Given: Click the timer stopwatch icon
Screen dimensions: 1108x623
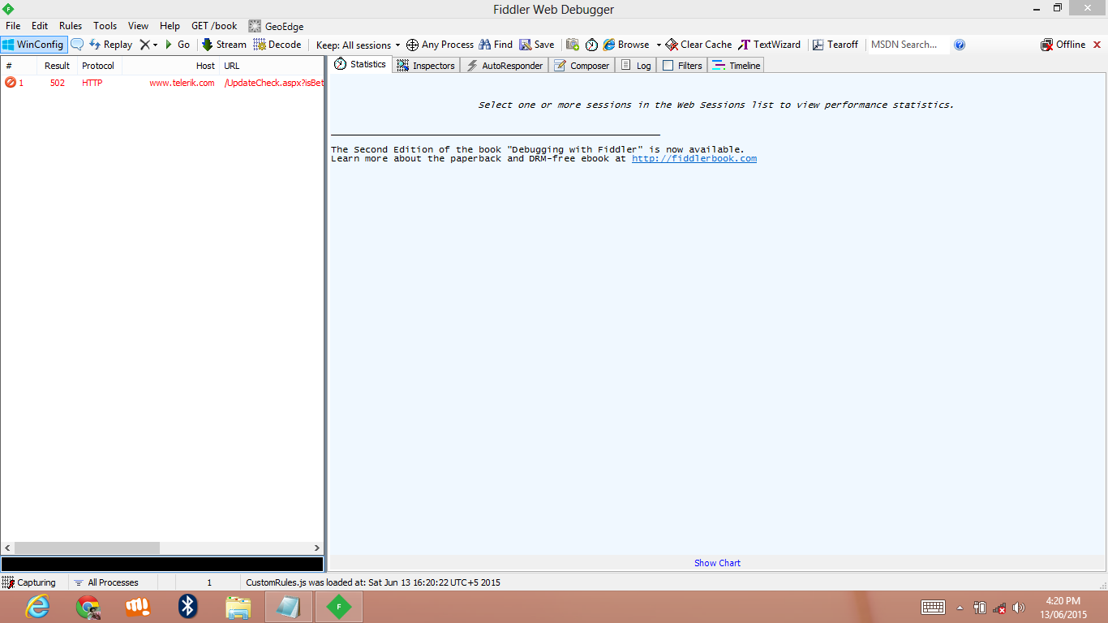Looking at the screenshot, I should pyautogui.click(x=591, y=45).
